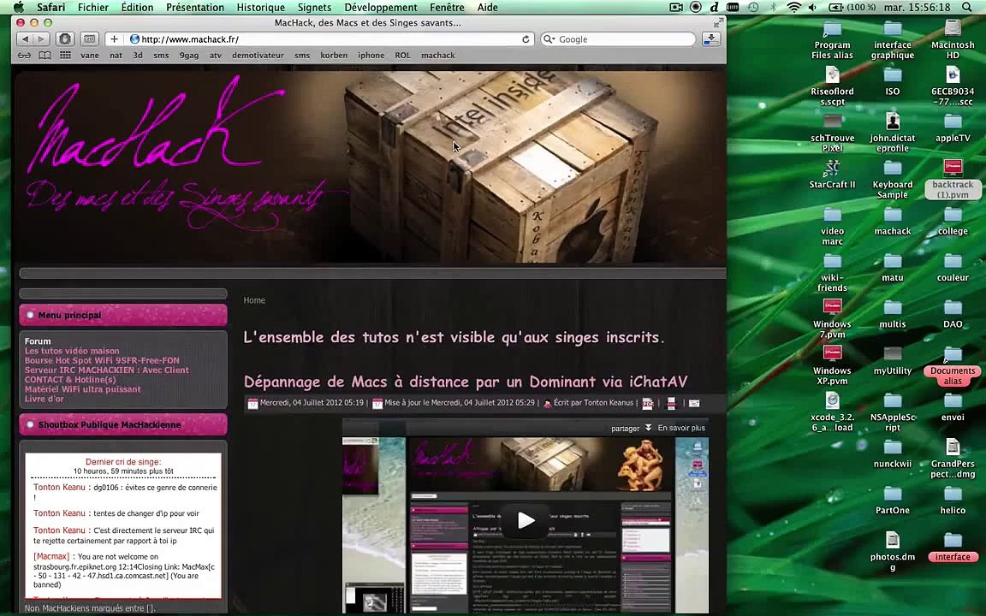Add a bookmark with the plus button

point(114,39)
